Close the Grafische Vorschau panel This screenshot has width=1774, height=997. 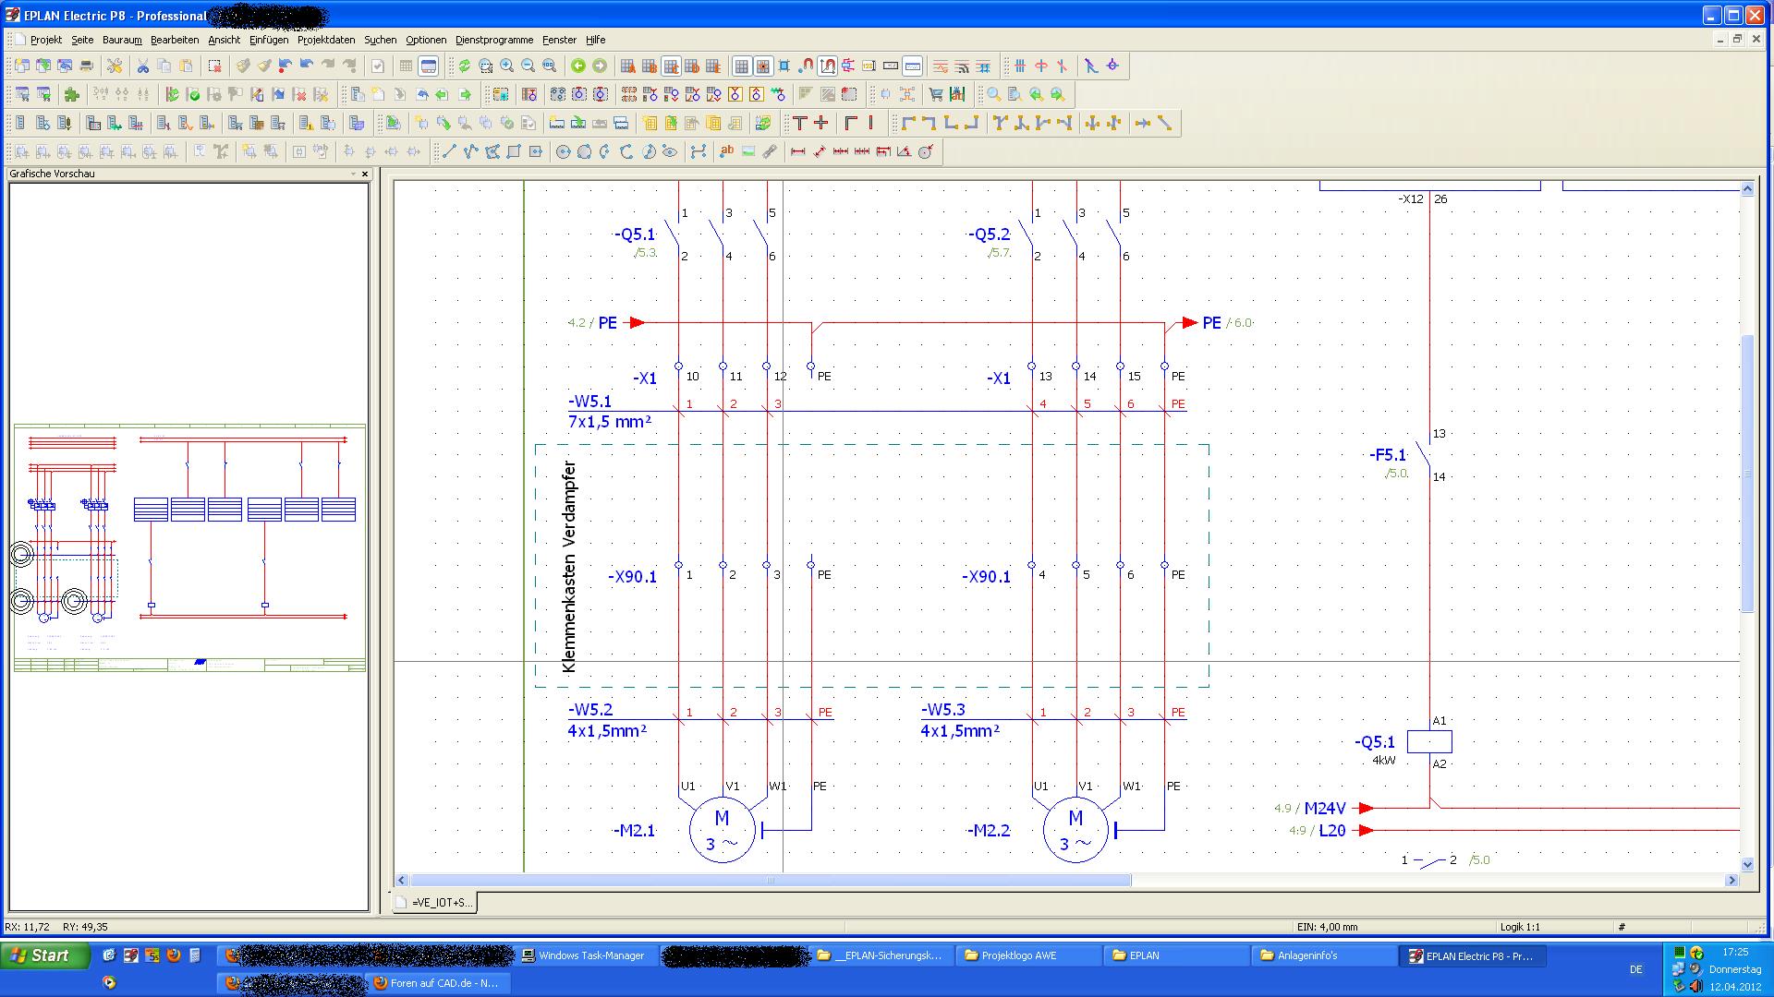pos(365,174)
